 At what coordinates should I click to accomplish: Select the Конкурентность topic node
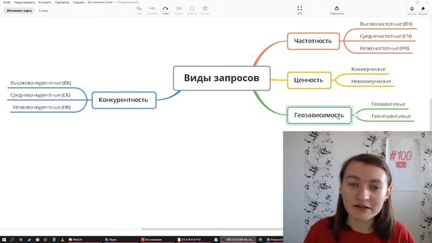(124, 100)
